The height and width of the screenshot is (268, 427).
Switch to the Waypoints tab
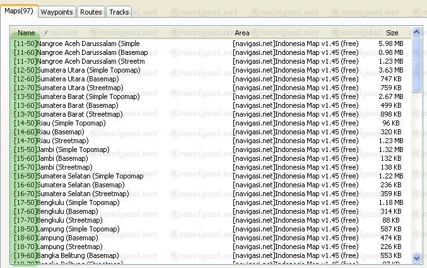coord(57,12)
